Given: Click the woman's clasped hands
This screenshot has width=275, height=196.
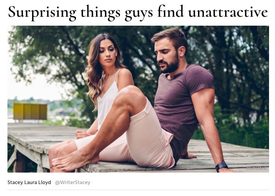Looking at the screenshot, I should point(83,134).
